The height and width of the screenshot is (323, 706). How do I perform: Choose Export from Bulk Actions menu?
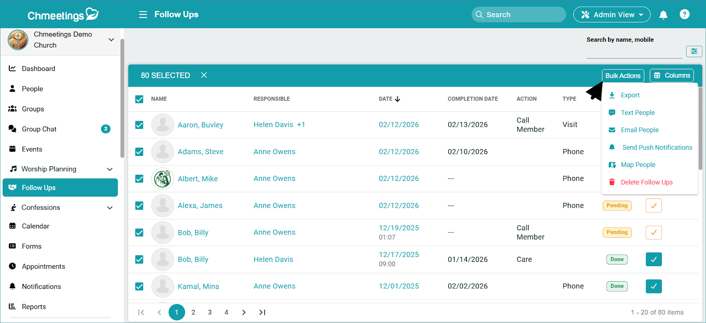(x=630, y=95)
